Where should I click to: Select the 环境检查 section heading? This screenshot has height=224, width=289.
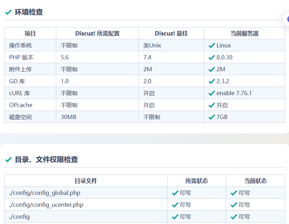pyautogui.click(x=29, y=12)
